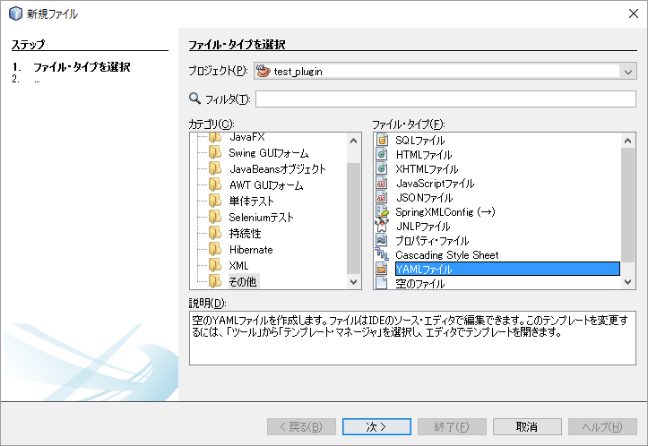Choose SpringXMLConfig file type

(445, 212)
